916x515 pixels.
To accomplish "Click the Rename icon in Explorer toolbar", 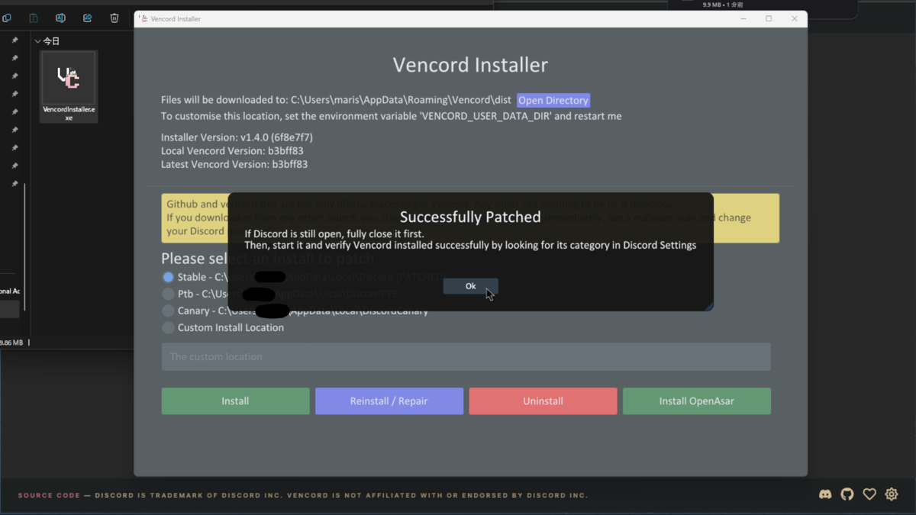I will point(60,18).
